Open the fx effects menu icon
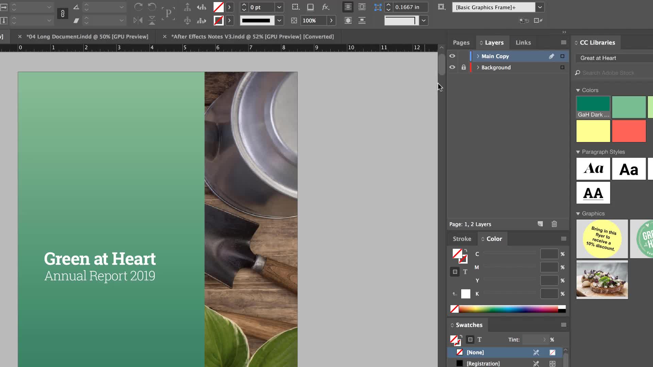Image resolution: width=653 pixels, height=367 pixels. (x=325, y=7)
